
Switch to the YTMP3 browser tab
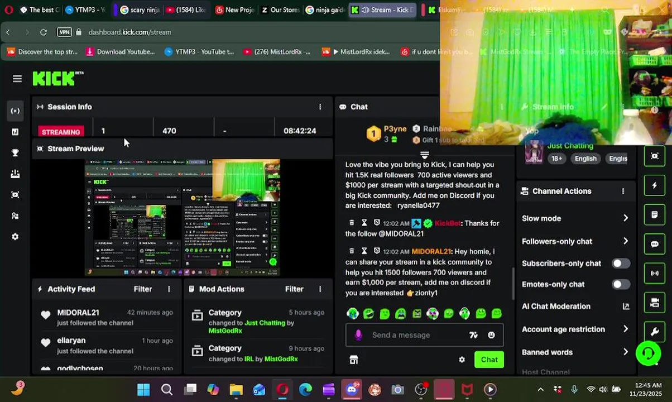[x=84, y=9]
